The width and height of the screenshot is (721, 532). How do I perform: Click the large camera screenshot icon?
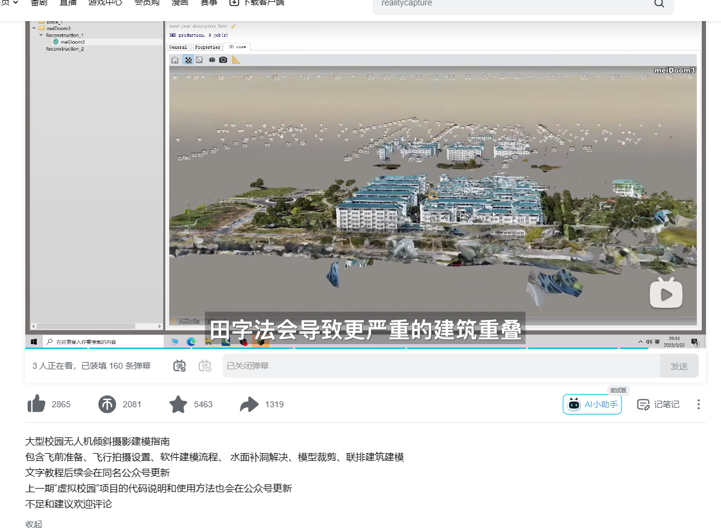click(x=223, y=60)
